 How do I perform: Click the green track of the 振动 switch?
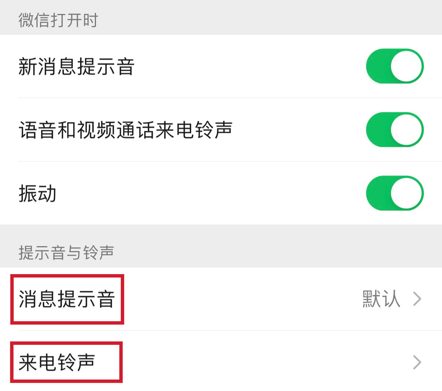pos(377,193)
